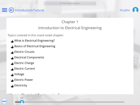Click the search magnifier icon
Image resolution: width=140 pixels, height=105 pixels.
tap(61, 3)
